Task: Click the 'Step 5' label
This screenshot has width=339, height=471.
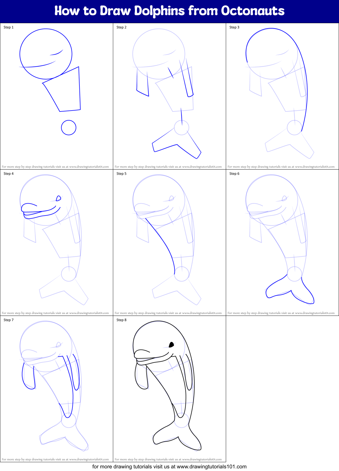Action: point(121,174)
